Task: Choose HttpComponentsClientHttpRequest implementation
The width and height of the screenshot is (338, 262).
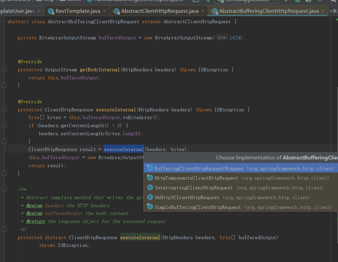Action: point(241,178)
